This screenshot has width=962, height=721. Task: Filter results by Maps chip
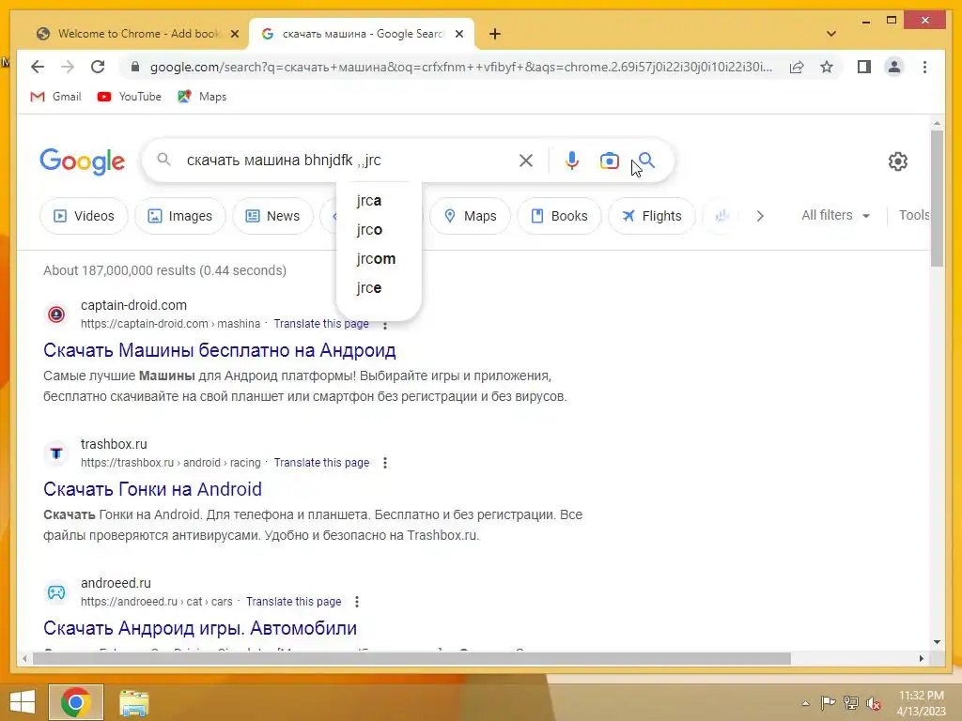pos(470,216)
